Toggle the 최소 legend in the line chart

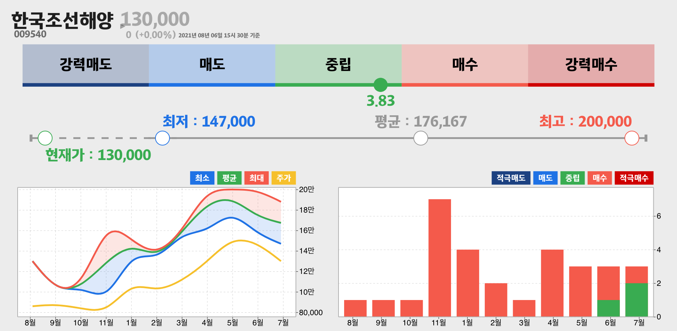pos(202,178)
